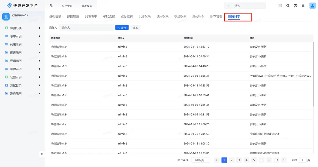Go to page 2

point(231,160)
